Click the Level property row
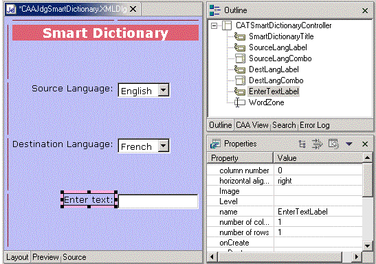Viewport: 376px width, 264px height. pos(285,201)
